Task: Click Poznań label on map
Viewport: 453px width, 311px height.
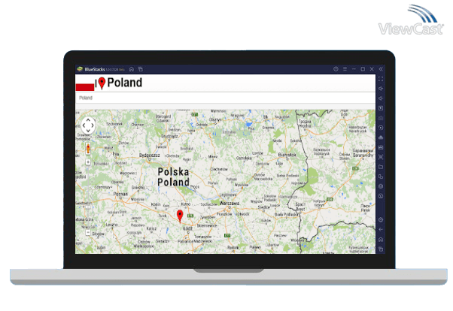Action: [x=120, y=194]
